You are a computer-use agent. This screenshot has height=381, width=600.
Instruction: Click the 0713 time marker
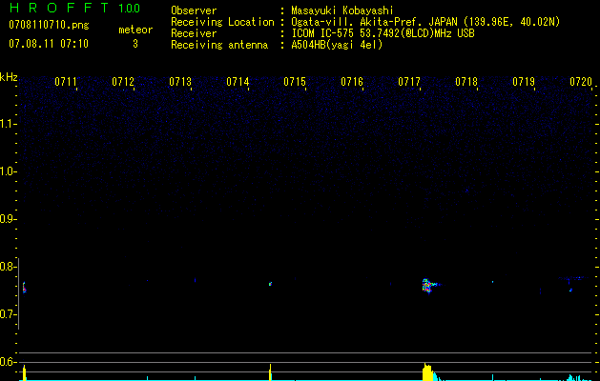(x=180, y=81)
